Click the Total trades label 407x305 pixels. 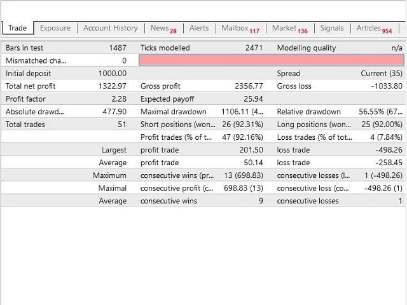pyautogui.click(x=25, y=125)
